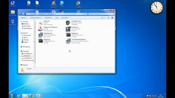Open the Games desktop folder
Viewport: 175px width, 98px height.
click(37, 4)
